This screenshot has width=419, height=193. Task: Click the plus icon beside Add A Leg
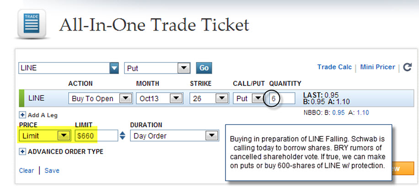22,115
